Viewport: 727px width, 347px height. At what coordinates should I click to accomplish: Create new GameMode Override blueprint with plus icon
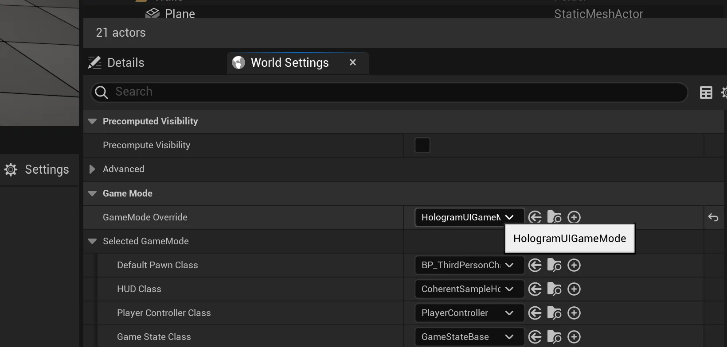pos(574,217)
